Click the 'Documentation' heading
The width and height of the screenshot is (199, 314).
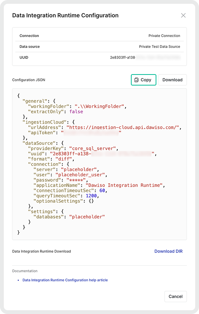click(25, 271)
